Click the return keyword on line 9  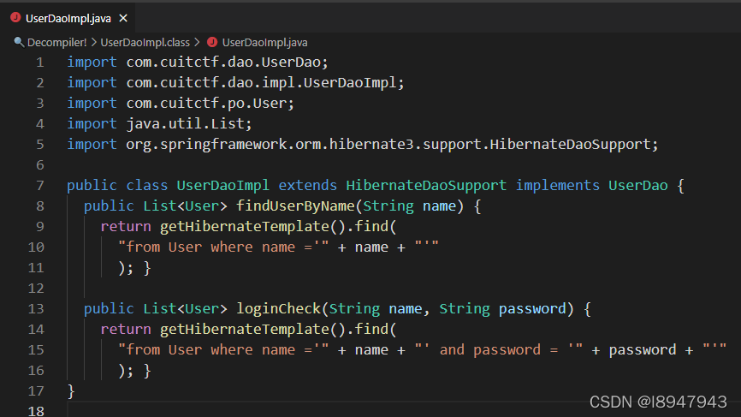(x=126, y=226)
